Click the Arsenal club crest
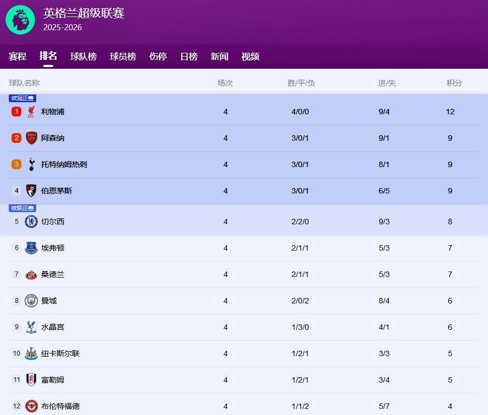Screen dimensions: 488x415 (x=31, y=138)
